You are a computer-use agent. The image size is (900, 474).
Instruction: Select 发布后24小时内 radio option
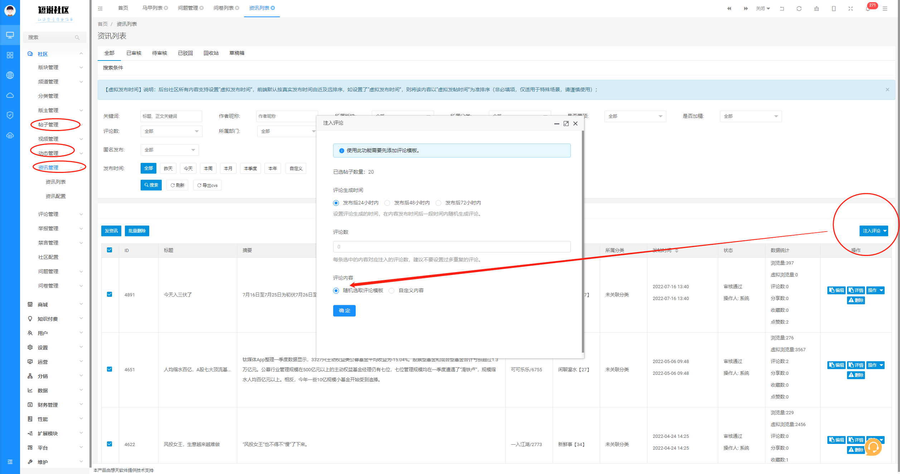(x=336, y=203)
